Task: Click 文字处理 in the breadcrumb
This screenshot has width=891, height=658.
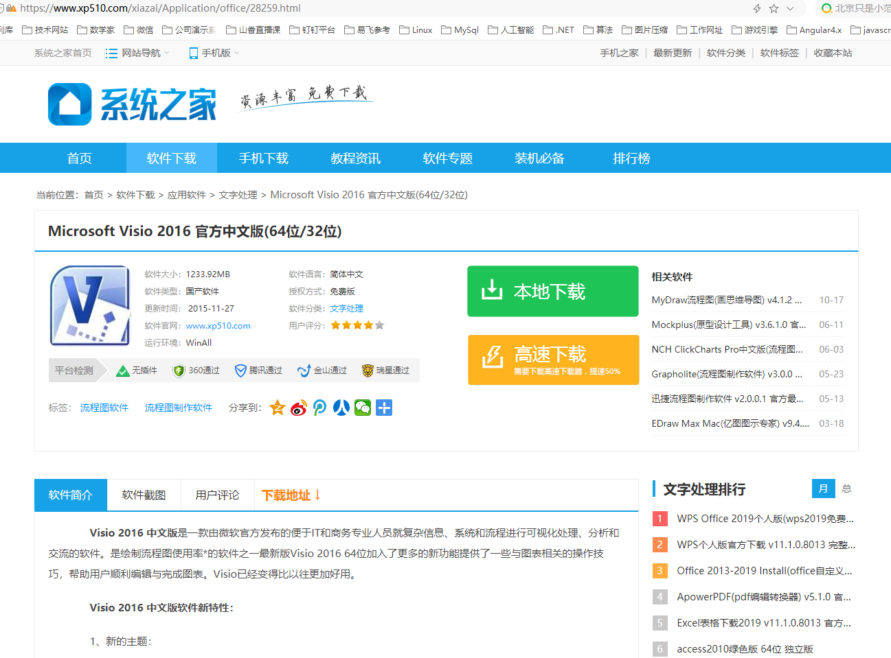Action: [238, 195]
